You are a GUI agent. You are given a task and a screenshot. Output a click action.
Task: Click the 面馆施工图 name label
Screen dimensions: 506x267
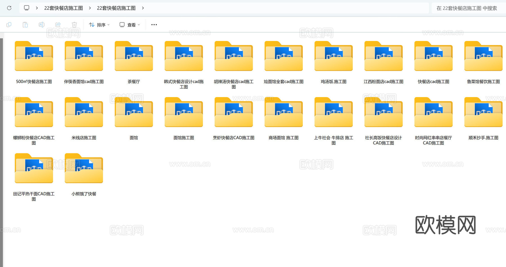(x=184, y=138)
